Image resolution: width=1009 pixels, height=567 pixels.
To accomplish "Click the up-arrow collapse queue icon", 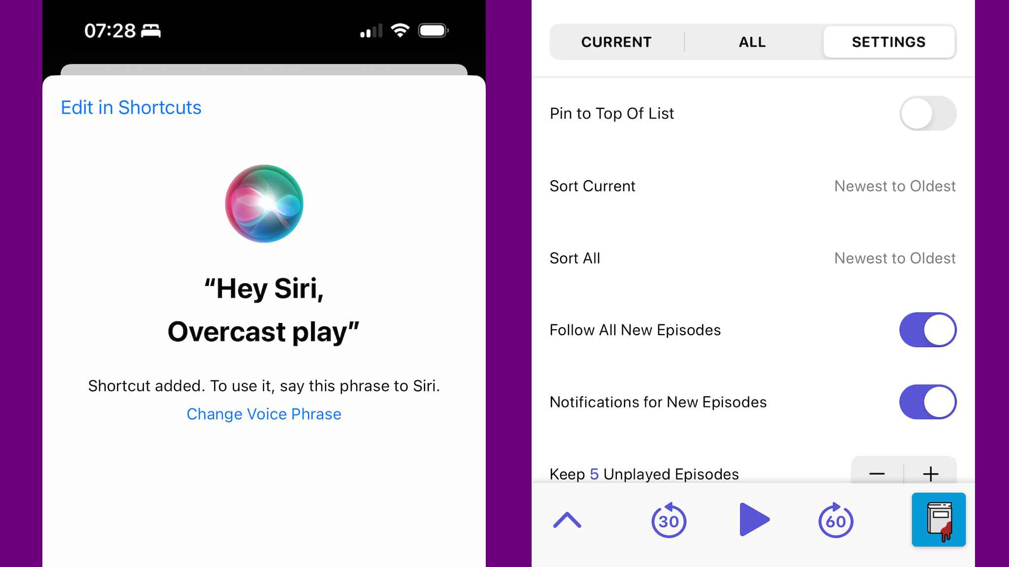I will [x=567, y=521].
